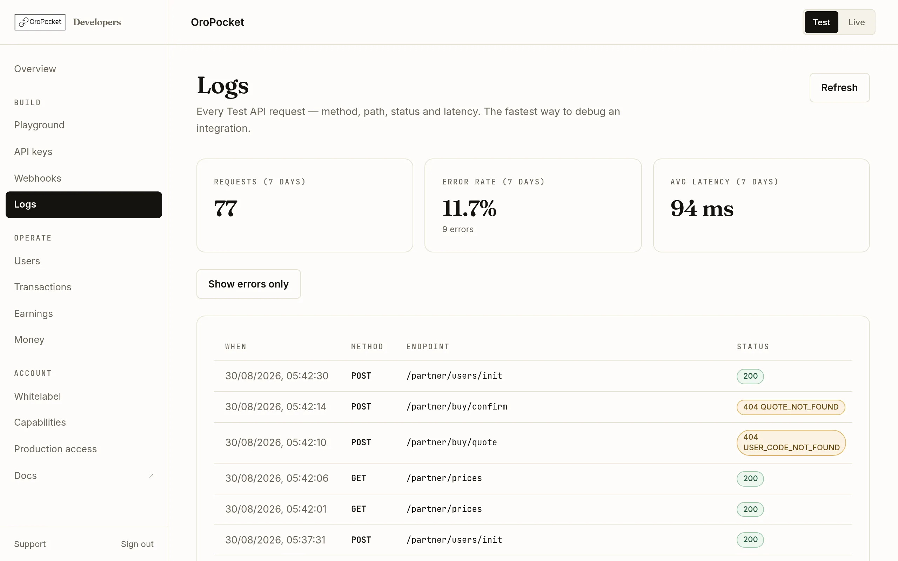Open the Support link
This screenshot has width=898, height=561.
[x=30, y=544]
